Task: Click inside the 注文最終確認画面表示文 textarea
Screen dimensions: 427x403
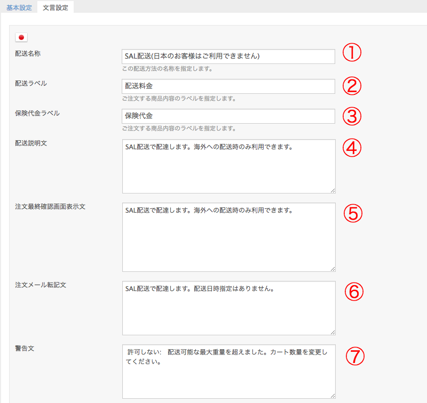Action: 228,237
